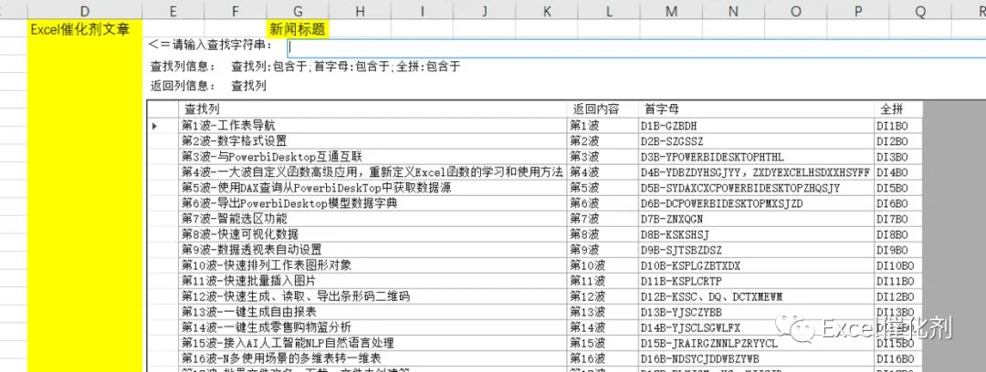
Task: Click the current row indicator arrow
Action: point(154,126)
